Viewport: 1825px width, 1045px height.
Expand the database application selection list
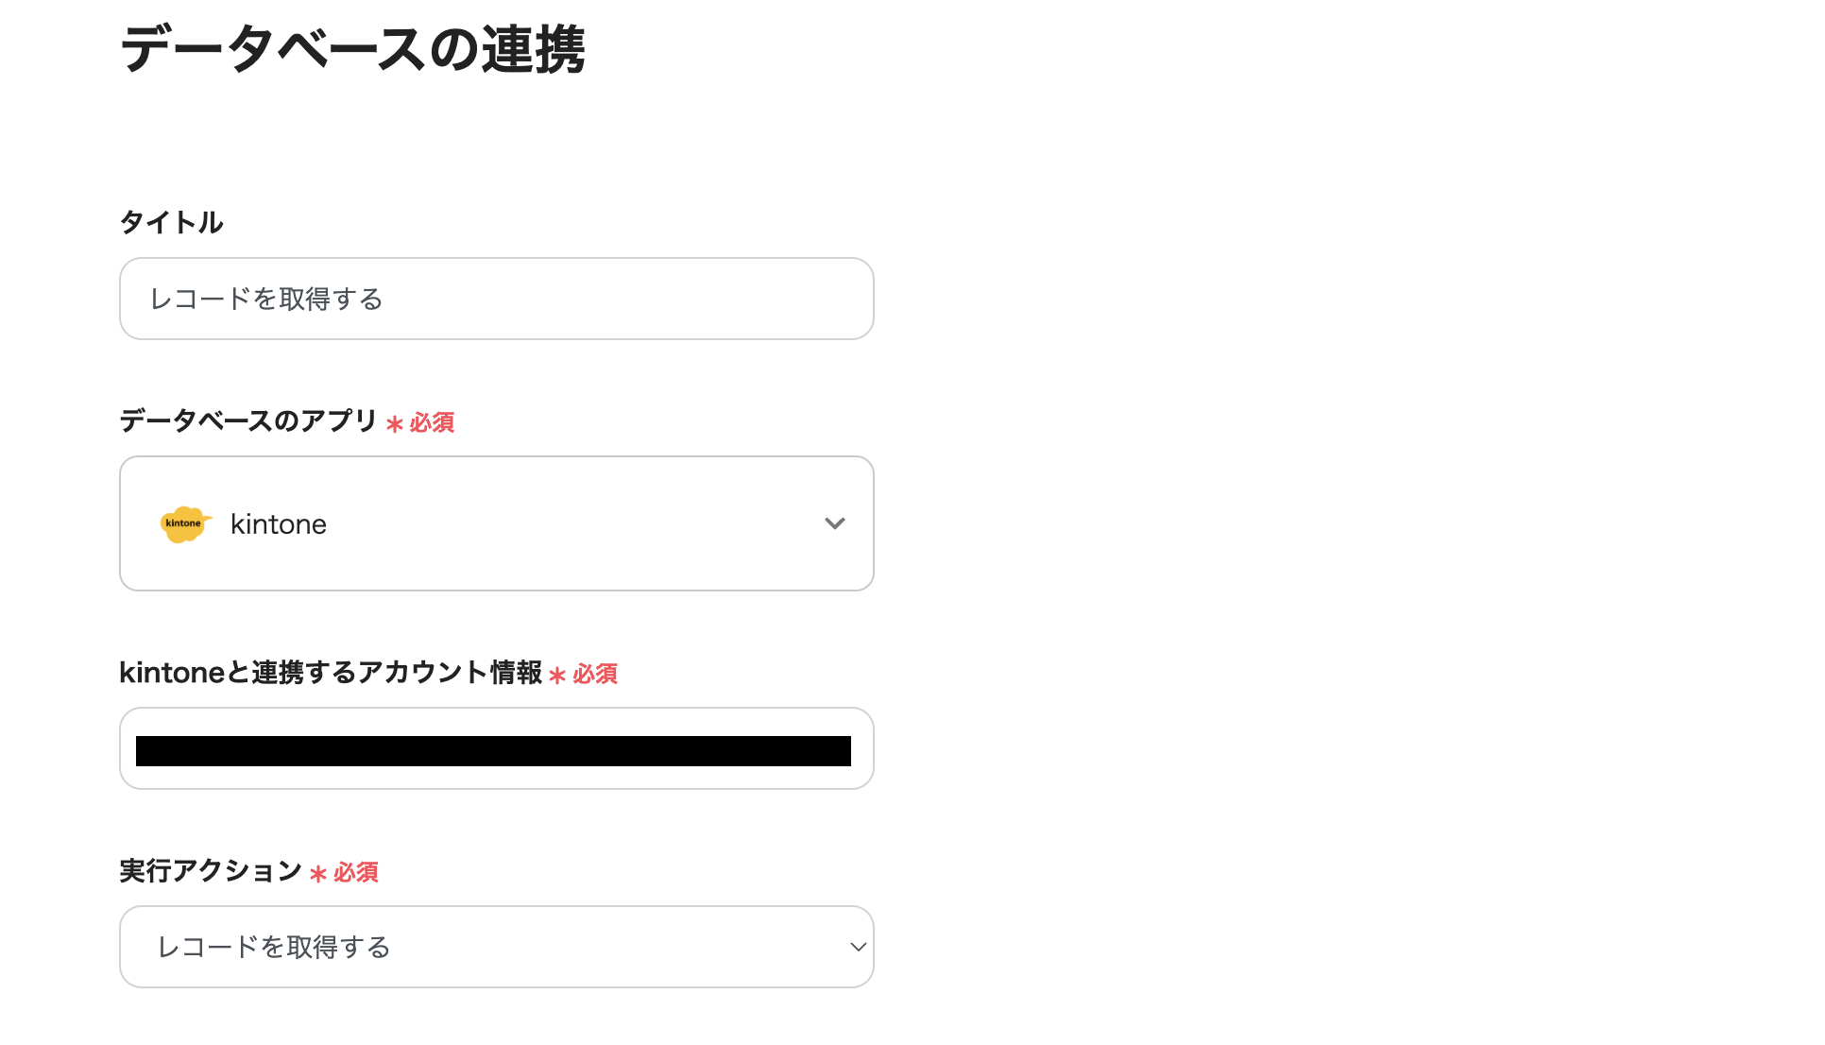click(496, 523)
